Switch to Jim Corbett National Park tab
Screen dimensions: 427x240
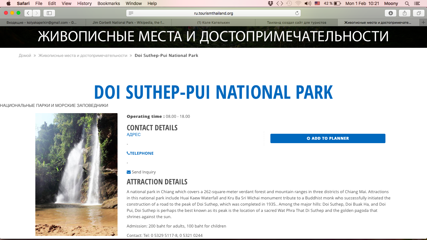[x=128, y=22]
